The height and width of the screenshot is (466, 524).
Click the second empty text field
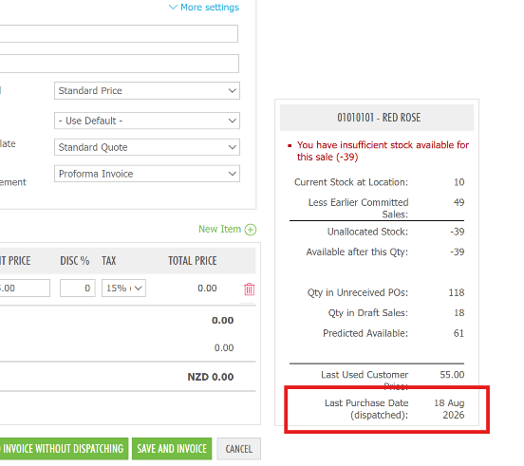tap(119, 64)
